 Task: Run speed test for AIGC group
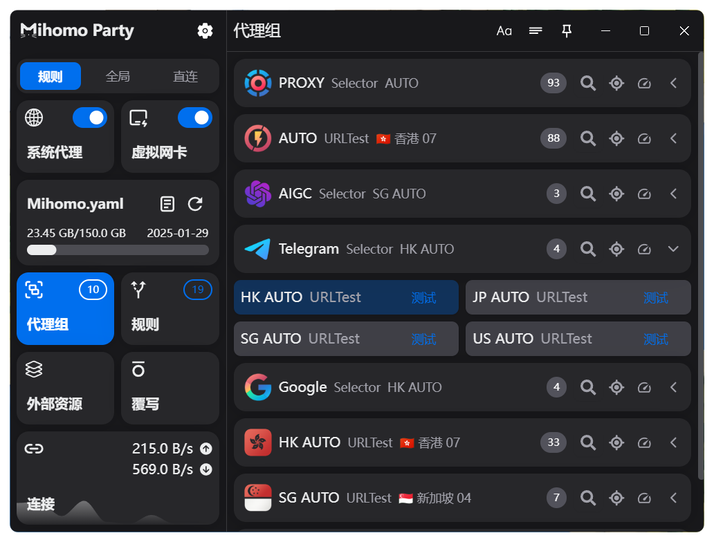[644, 194]
